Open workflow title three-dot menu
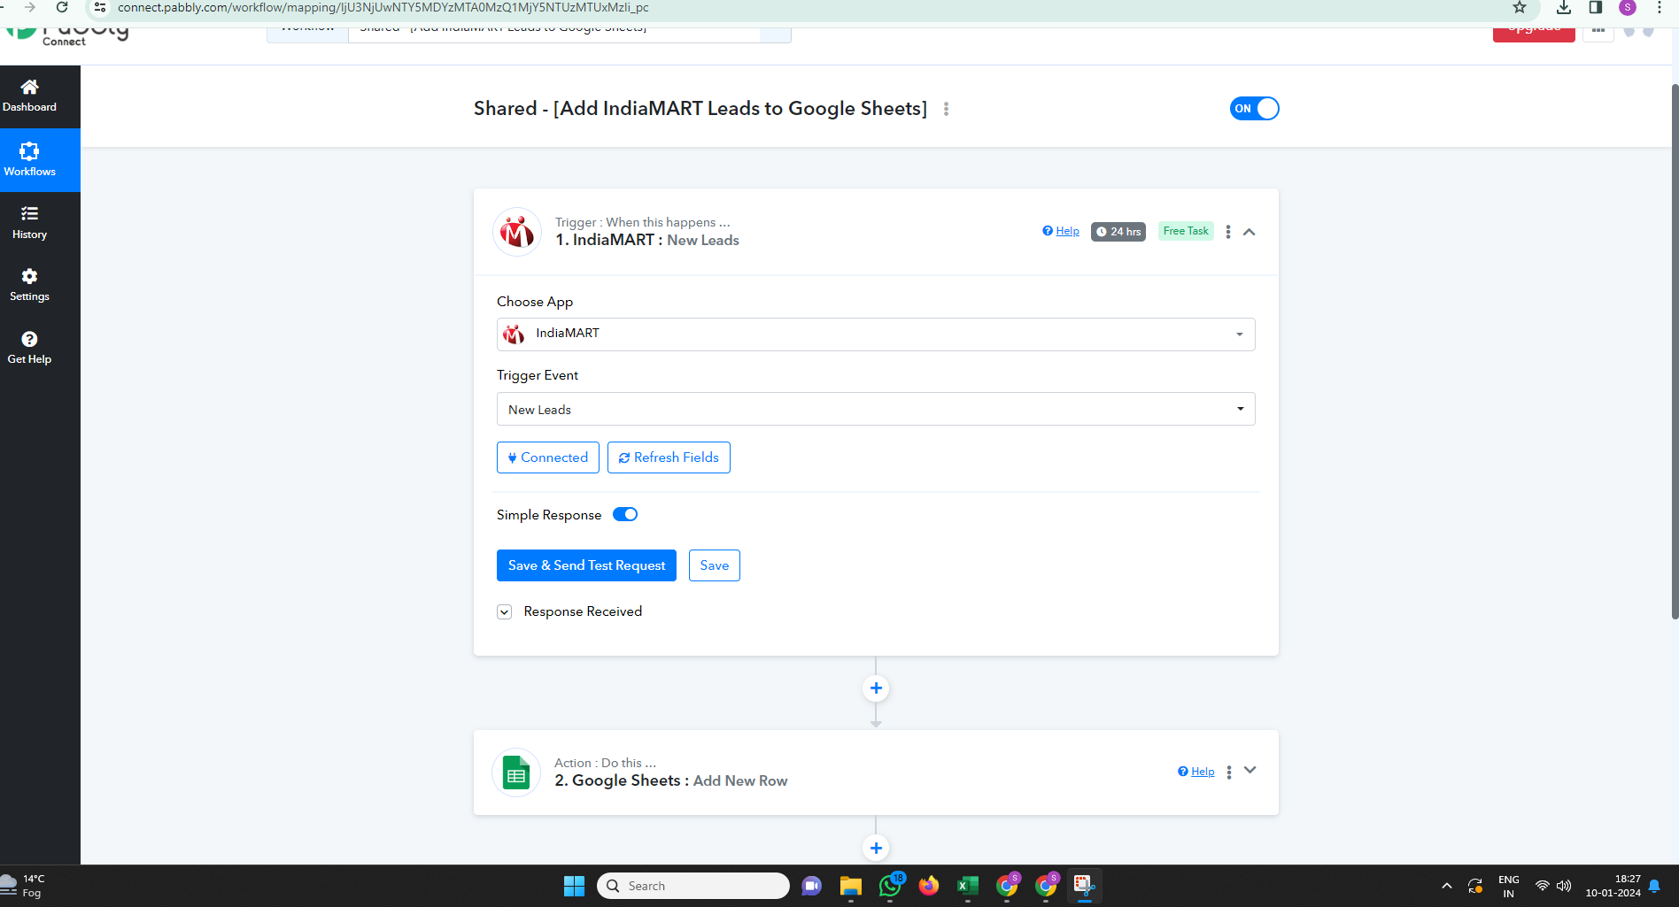The image size is (1679, 907). 946,109
